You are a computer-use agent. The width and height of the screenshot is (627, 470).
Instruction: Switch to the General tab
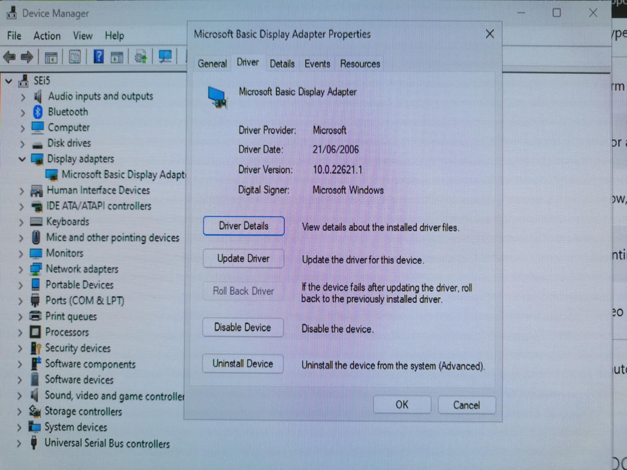[x=212, y=64]
